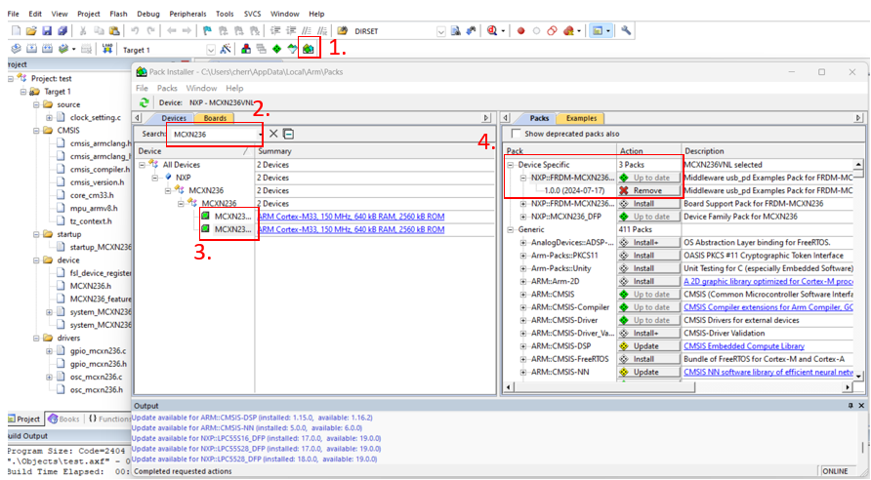The width and height of the screenshot is (871, 480).
Task: Click the Save file toolbar icon
Action: [x=48, y=31]
